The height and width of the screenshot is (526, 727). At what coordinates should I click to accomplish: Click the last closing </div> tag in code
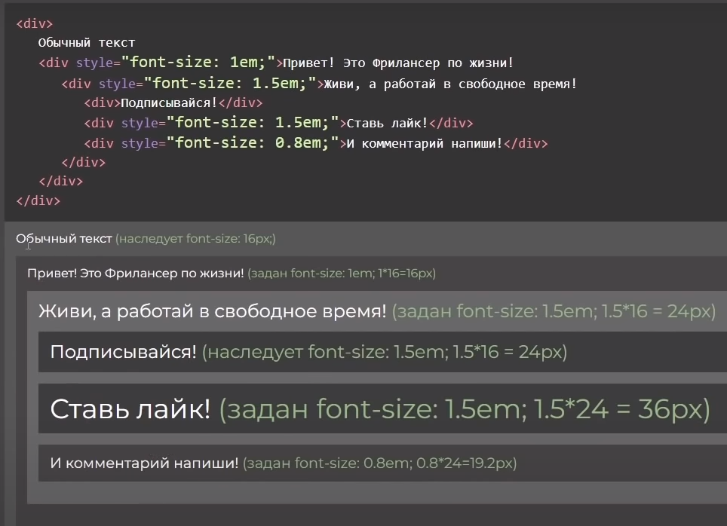(38, 200)
